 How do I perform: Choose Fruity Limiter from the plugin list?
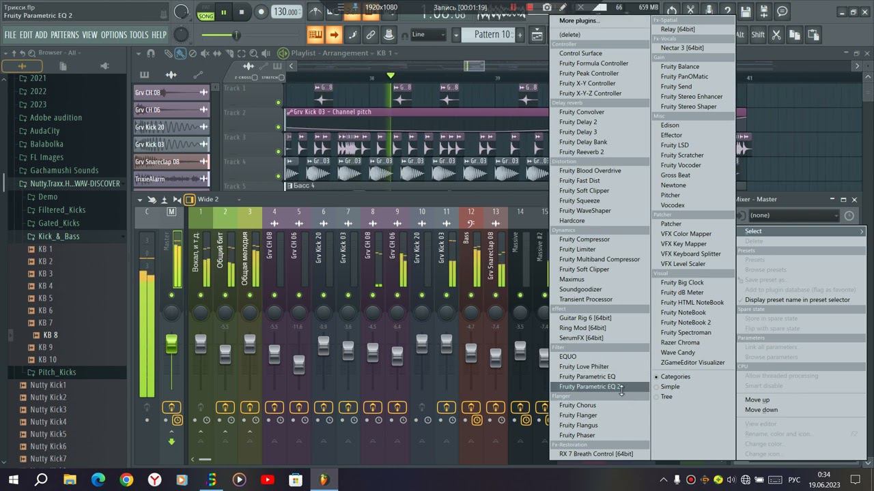[600, 249]
